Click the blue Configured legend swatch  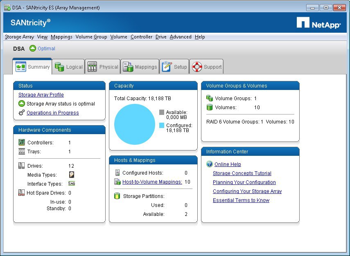click(x=162, y=125)
